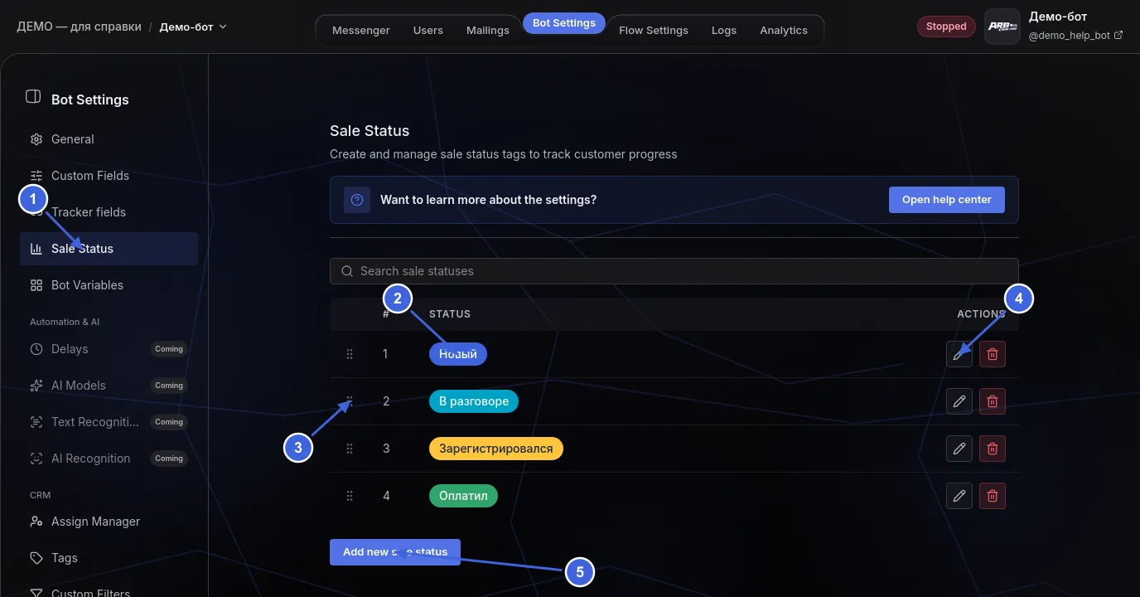Focus the Search sale statuses field
This screenshot has height=597, width=1140.
(x=674, y=271)
